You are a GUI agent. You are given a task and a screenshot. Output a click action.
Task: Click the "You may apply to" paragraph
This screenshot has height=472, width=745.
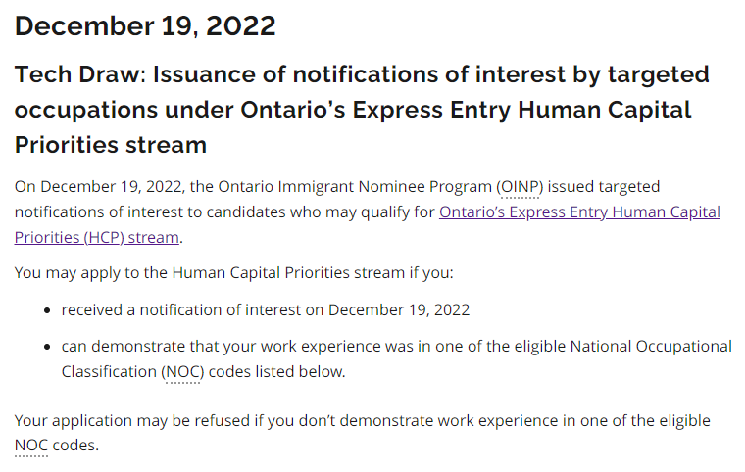click(x=235, y=272)
